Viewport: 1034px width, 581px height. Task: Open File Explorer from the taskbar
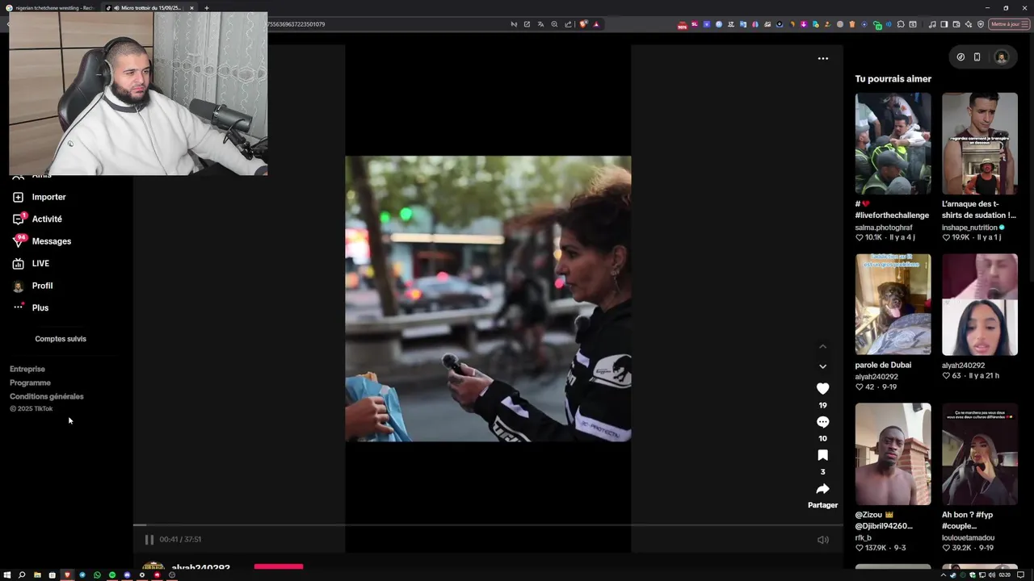[37, 575]
